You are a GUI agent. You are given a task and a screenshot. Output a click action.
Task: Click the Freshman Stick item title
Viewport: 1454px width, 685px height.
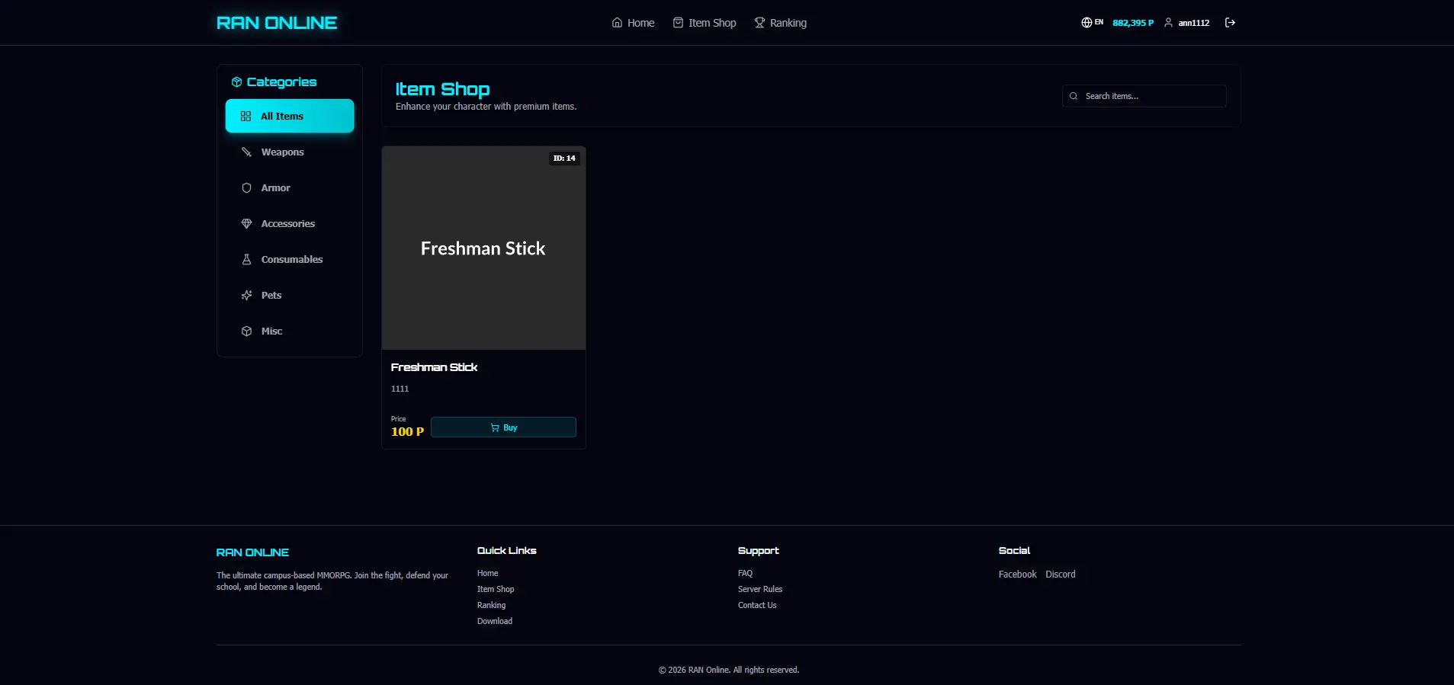[x=434, y=367]
